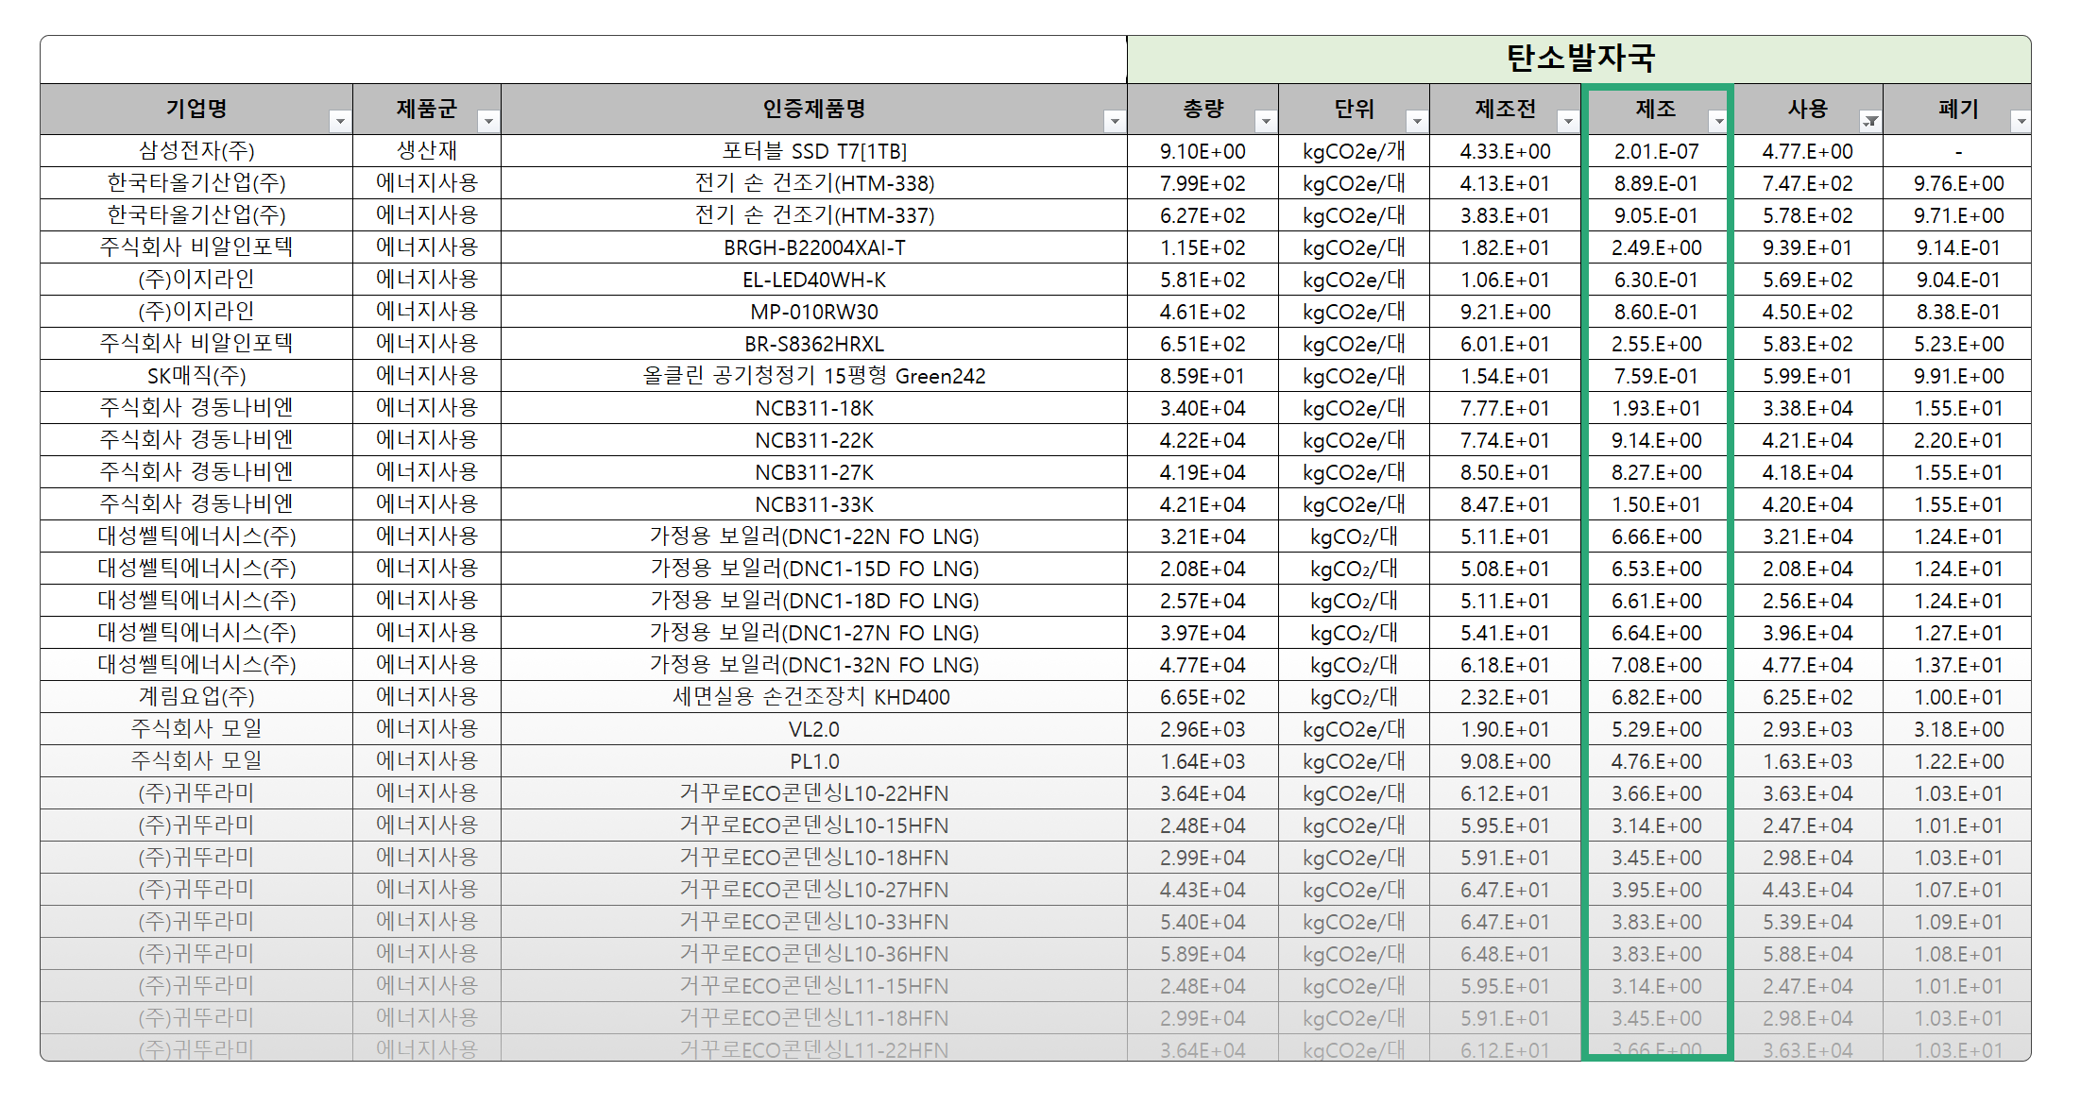Click the 세면실용 손건조장치 KHD400 cell

[x=814, y=697]
